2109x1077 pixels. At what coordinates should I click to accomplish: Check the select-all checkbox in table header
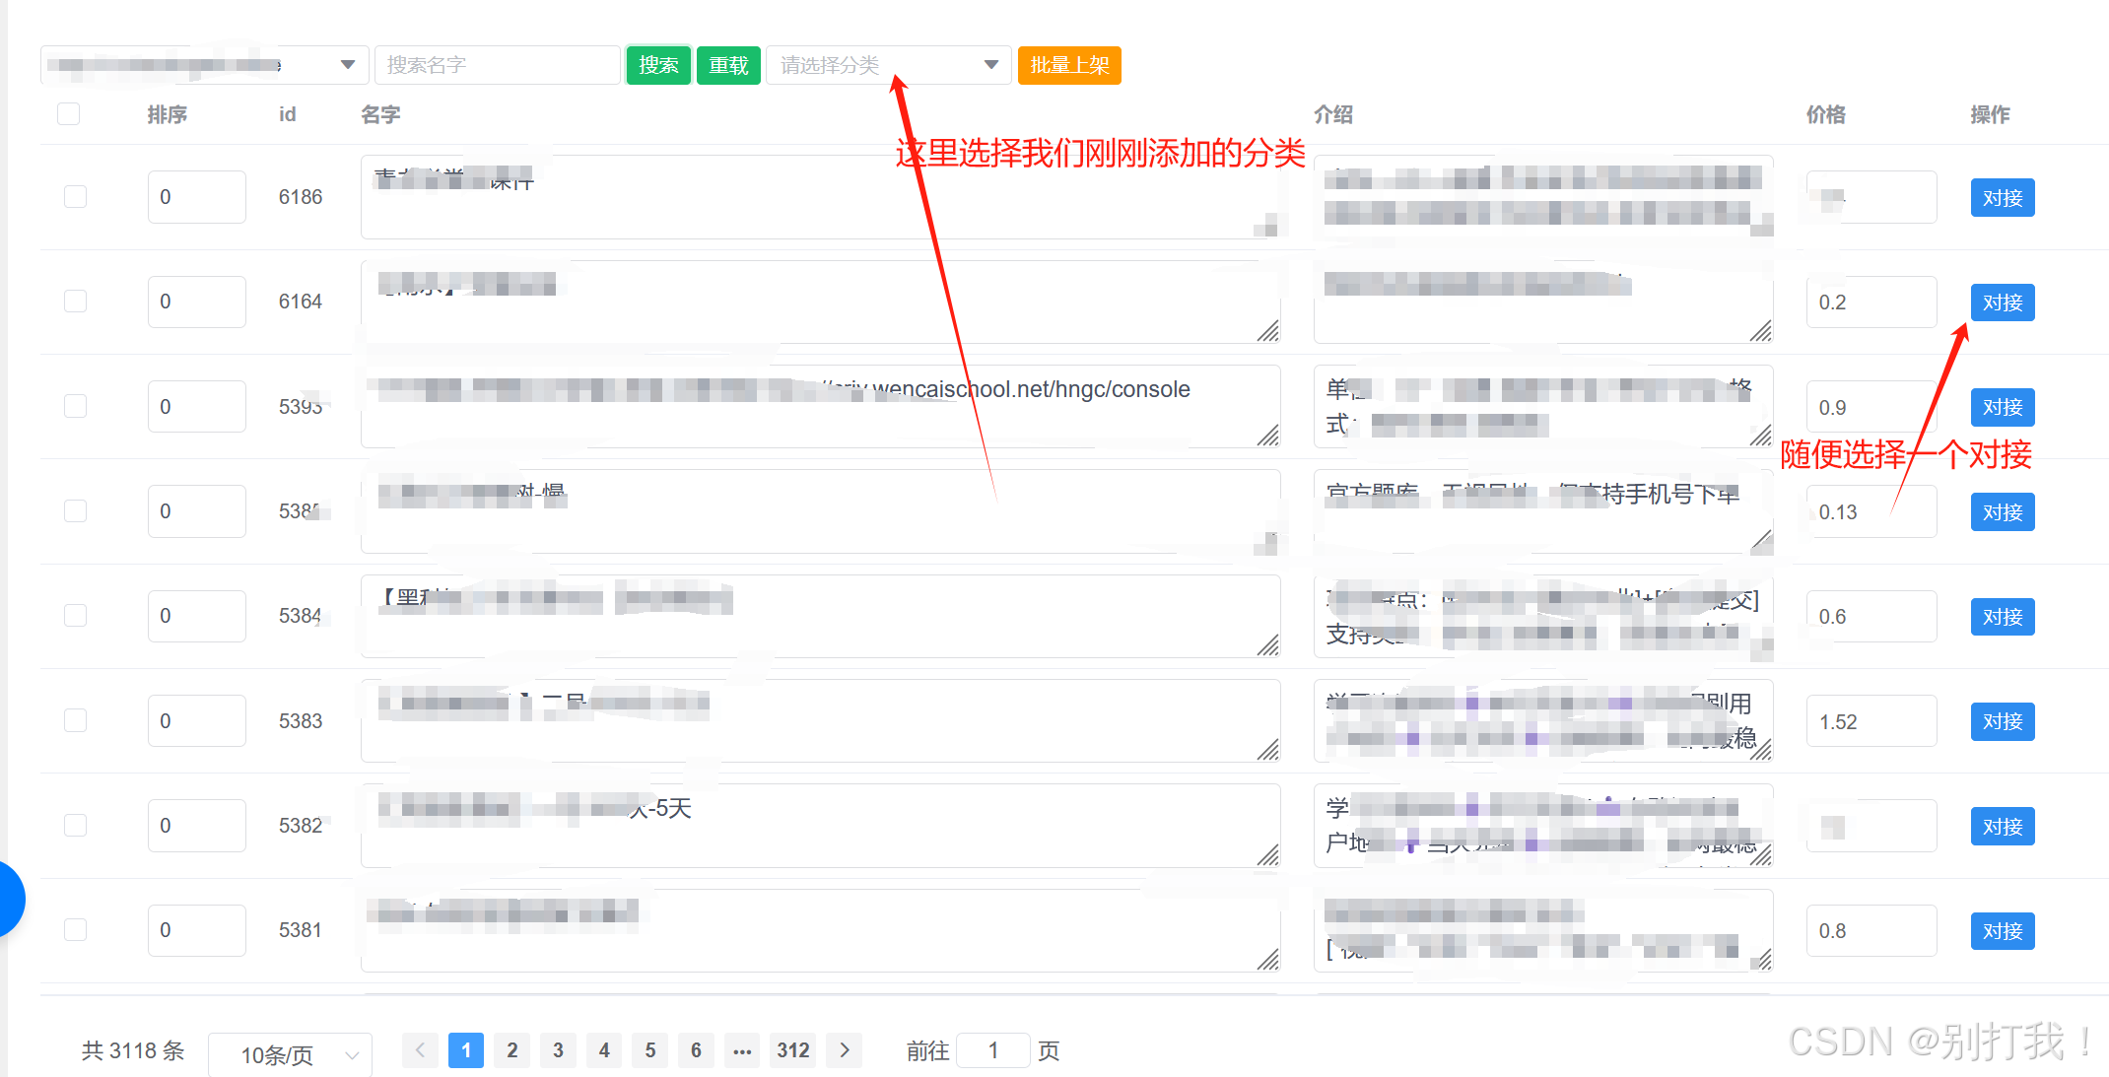[x=69, y=114]
